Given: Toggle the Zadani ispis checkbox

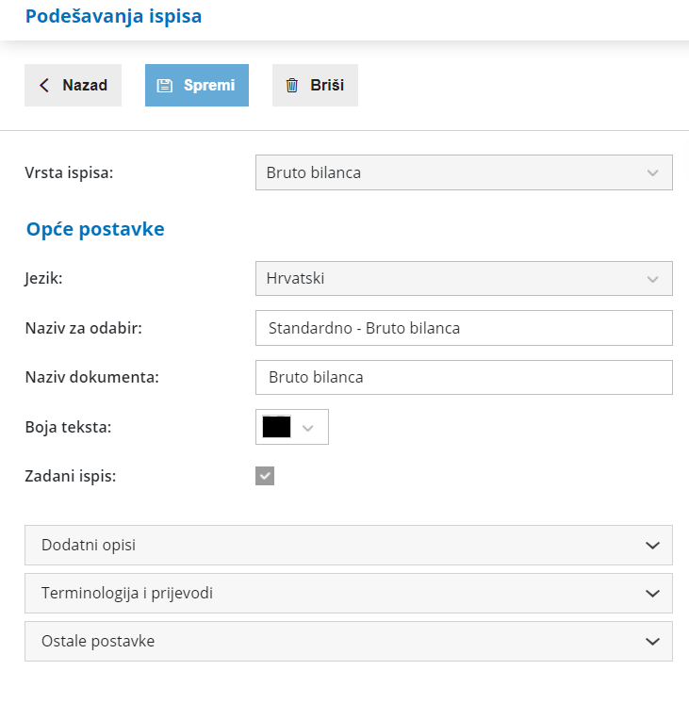Looking at the screenshot, I should (x=265, y=476).
